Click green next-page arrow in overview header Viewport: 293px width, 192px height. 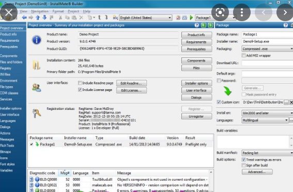click(x=210, y=25)
